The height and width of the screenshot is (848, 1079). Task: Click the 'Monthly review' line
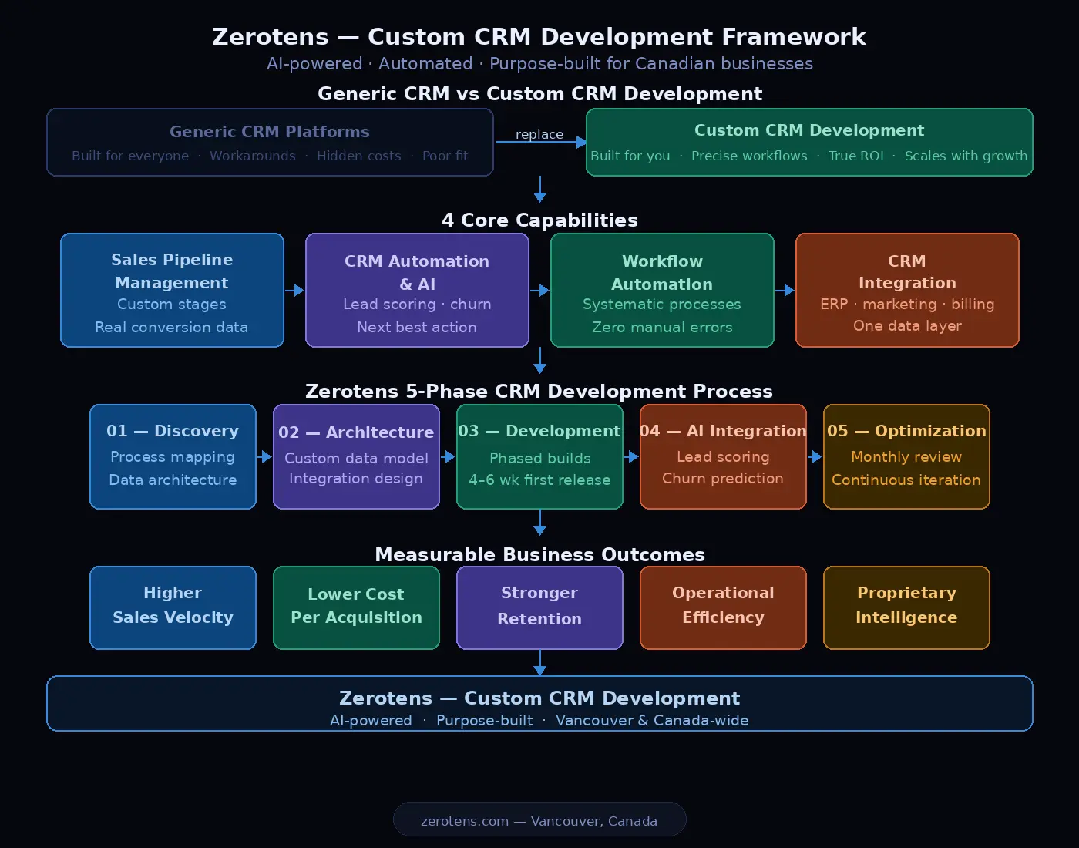coord(906,457)
